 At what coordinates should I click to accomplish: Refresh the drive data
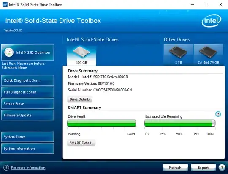pyautogui.click(x=175, y=168)
